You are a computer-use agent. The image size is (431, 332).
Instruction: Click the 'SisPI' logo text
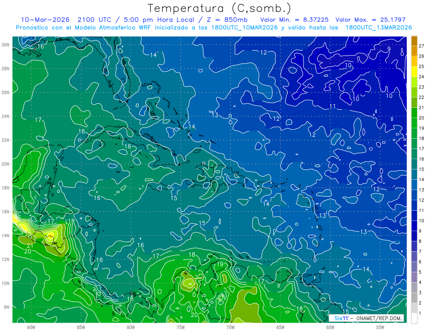click(342, 318)
